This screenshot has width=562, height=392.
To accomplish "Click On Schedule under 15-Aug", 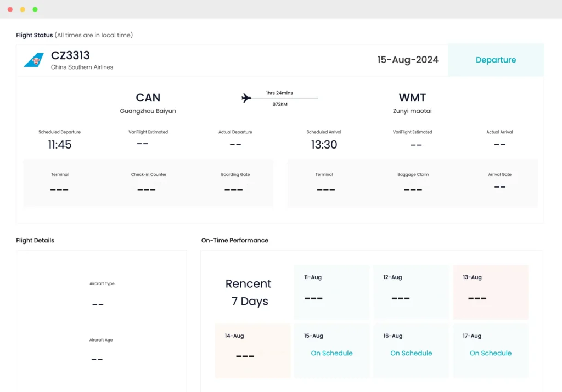I will pos(331,353).
